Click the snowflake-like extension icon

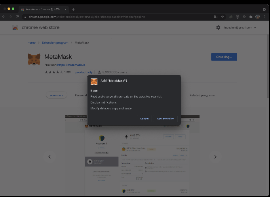(244, 17)
